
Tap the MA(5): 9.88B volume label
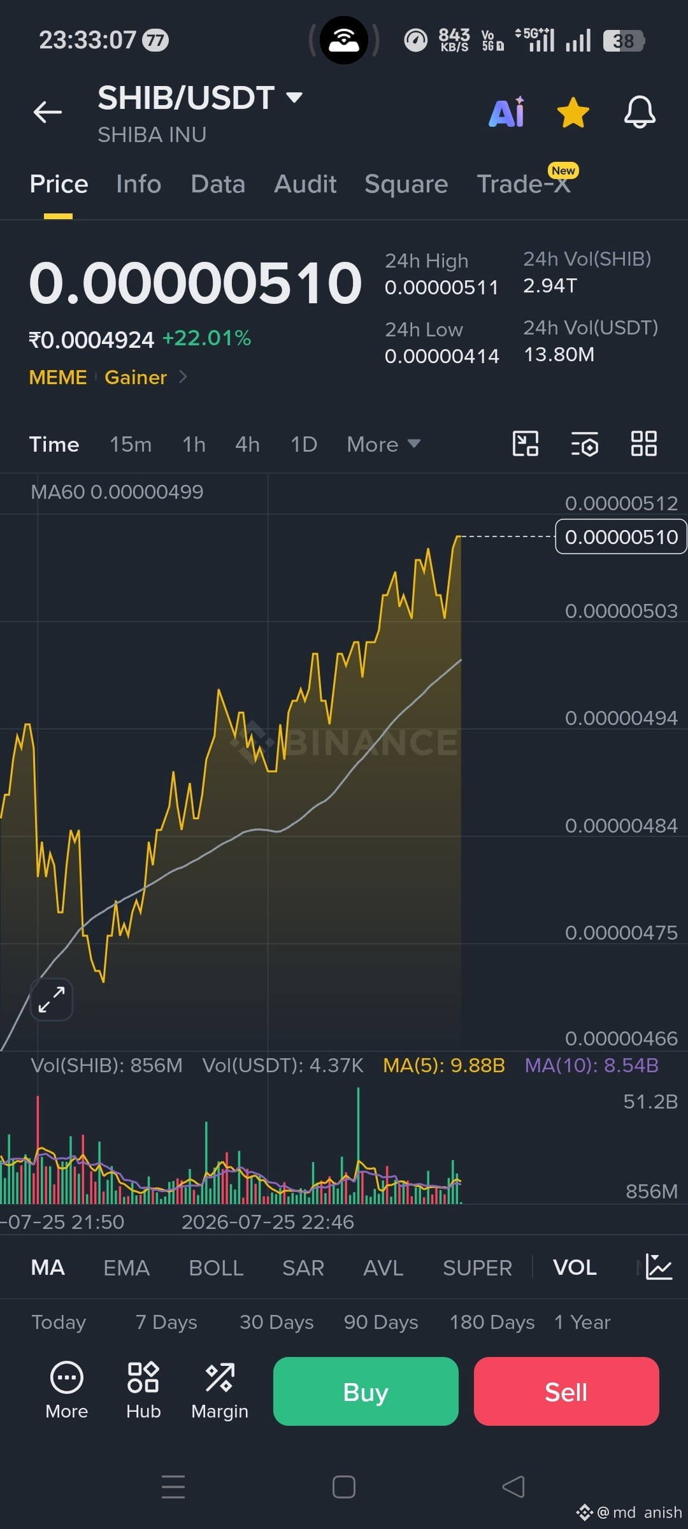tap(444, 1065)
